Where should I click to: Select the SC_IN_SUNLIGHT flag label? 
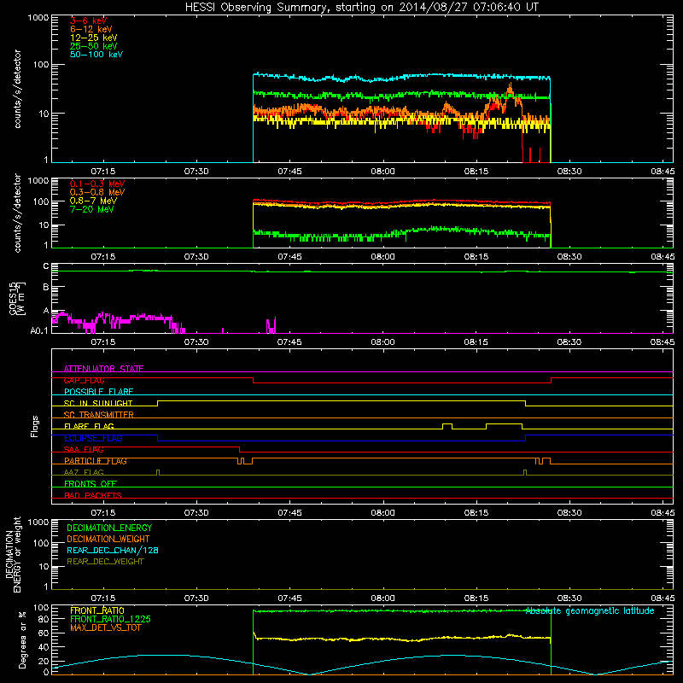click(98, 403)
